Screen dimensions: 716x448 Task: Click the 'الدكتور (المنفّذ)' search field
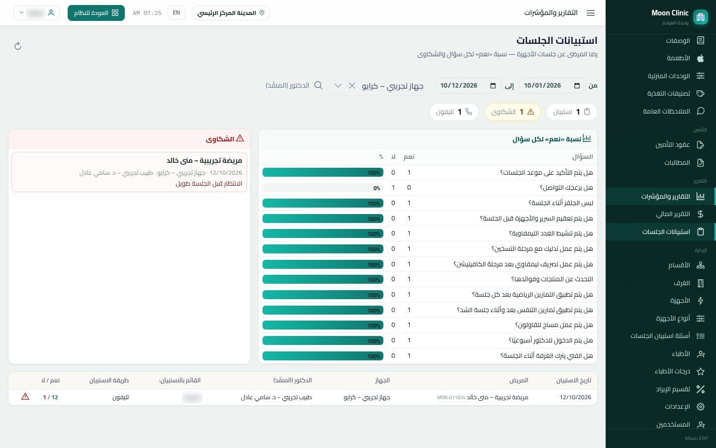[x=294, y=86]
